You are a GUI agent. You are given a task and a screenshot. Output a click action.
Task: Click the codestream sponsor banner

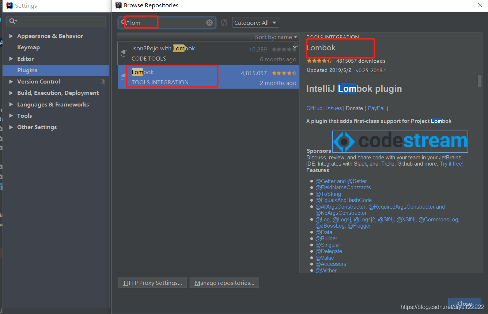click(x=400, y=142)
